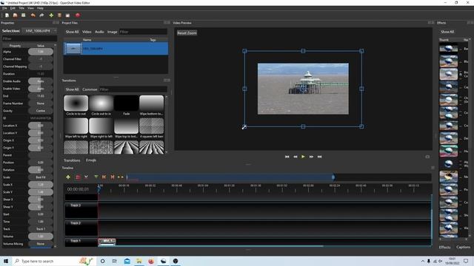
Task: Add a marker with the green marker icon
Action: 96,177
